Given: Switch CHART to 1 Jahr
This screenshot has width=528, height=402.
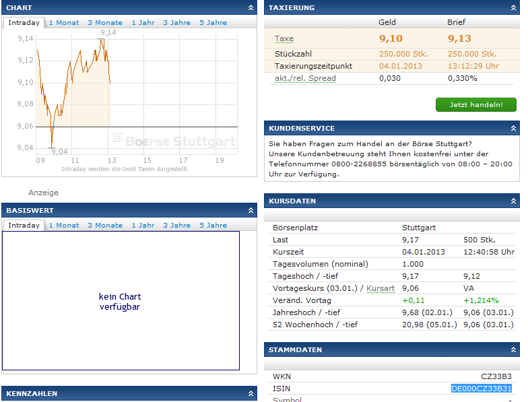Looking at the screenshot, I should (x=143, y=23).
